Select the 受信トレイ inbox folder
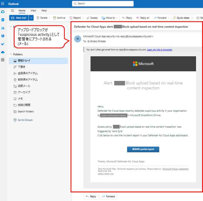203x201 pixels. [38, 61]
